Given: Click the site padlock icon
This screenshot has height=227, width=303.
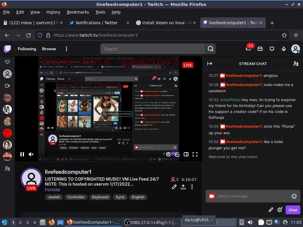Looking at the screenshot, I should pyautogui.click(x=48, y=35).
